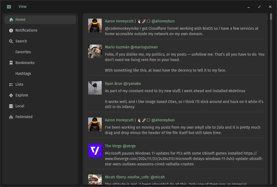Open Bookmarks icon in sidebar
Image resolution: width=277 pixels, height=187 pixels.
coord(11,63)
